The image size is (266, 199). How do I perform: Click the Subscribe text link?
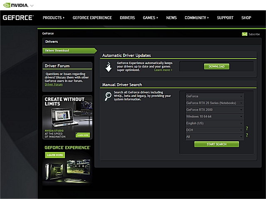point(254,34)
